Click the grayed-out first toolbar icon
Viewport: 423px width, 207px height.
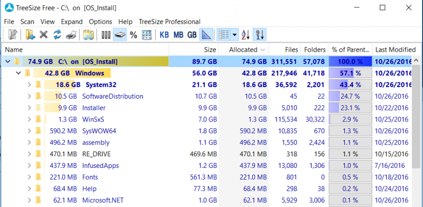pyautogui.click(x=13, y=34)
